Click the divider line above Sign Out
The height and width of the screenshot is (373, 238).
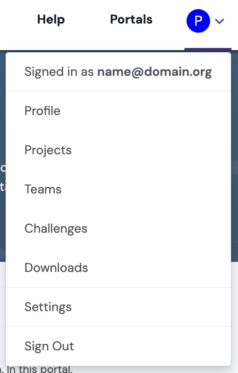click(118, 327)
